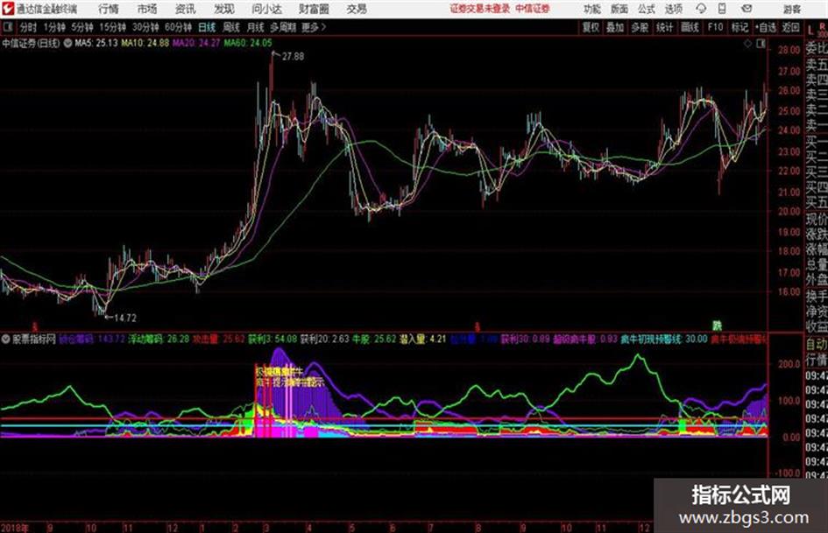828x533 pixels.
Task: Open the customer service headset icon
Action: pos(701,9)
